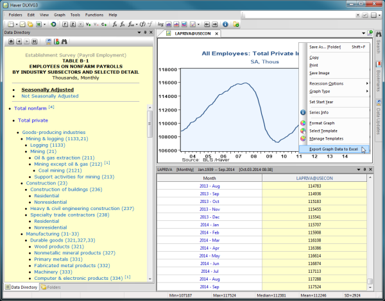Open the new graph chart icon
The width and height of the screenshot is (385, 301).
point(22,24)
